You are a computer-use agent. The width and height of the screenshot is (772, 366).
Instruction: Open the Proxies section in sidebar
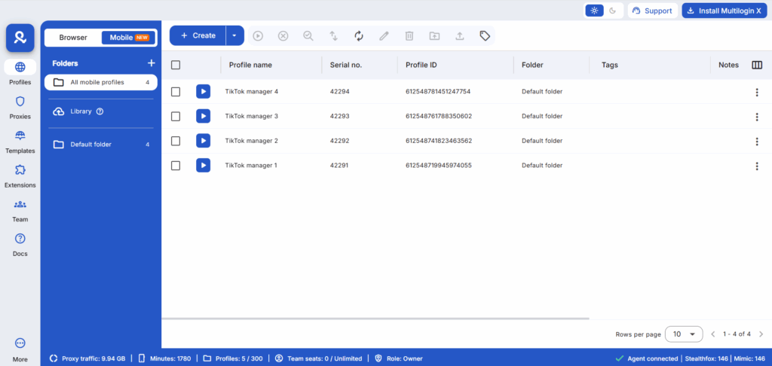[20, 107]
